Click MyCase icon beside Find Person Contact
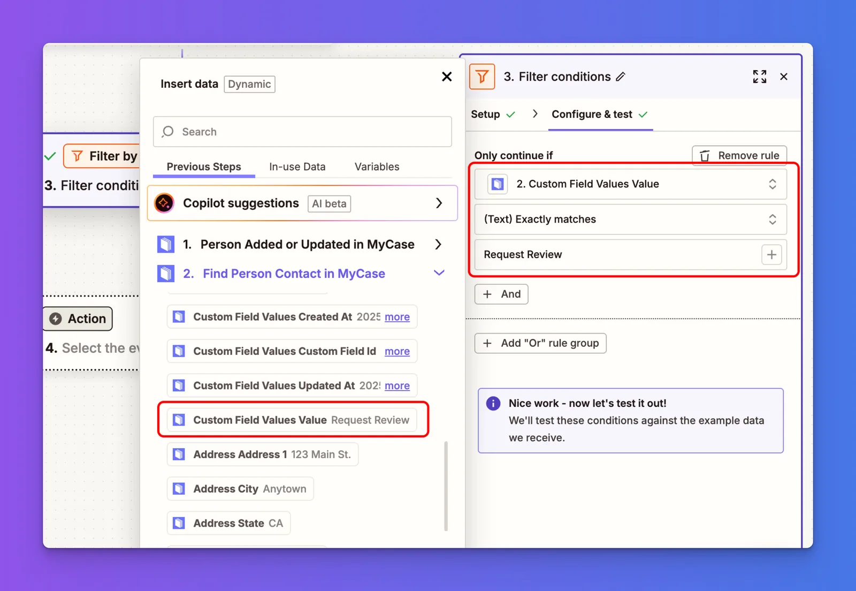This screenshot has height=591, width=856. pyautogui.click(x=166, y=274)
